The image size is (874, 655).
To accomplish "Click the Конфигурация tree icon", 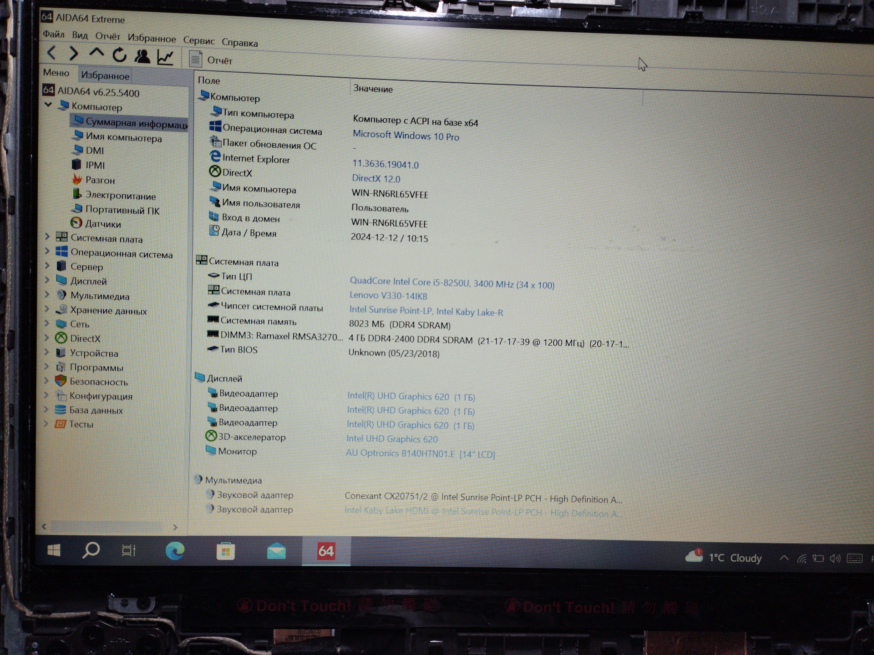I will click(61, 395).
